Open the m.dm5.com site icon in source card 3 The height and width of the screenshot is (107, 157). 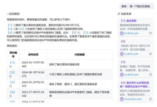tap(122, 75)
